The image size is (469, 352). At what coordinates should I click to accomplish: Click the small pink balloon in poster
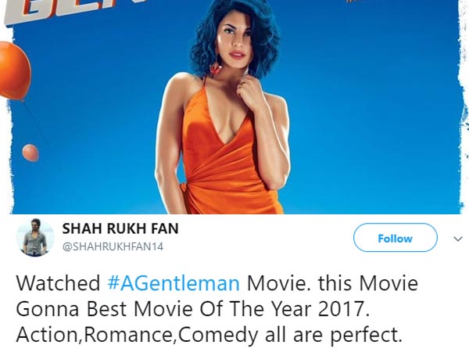30,153
